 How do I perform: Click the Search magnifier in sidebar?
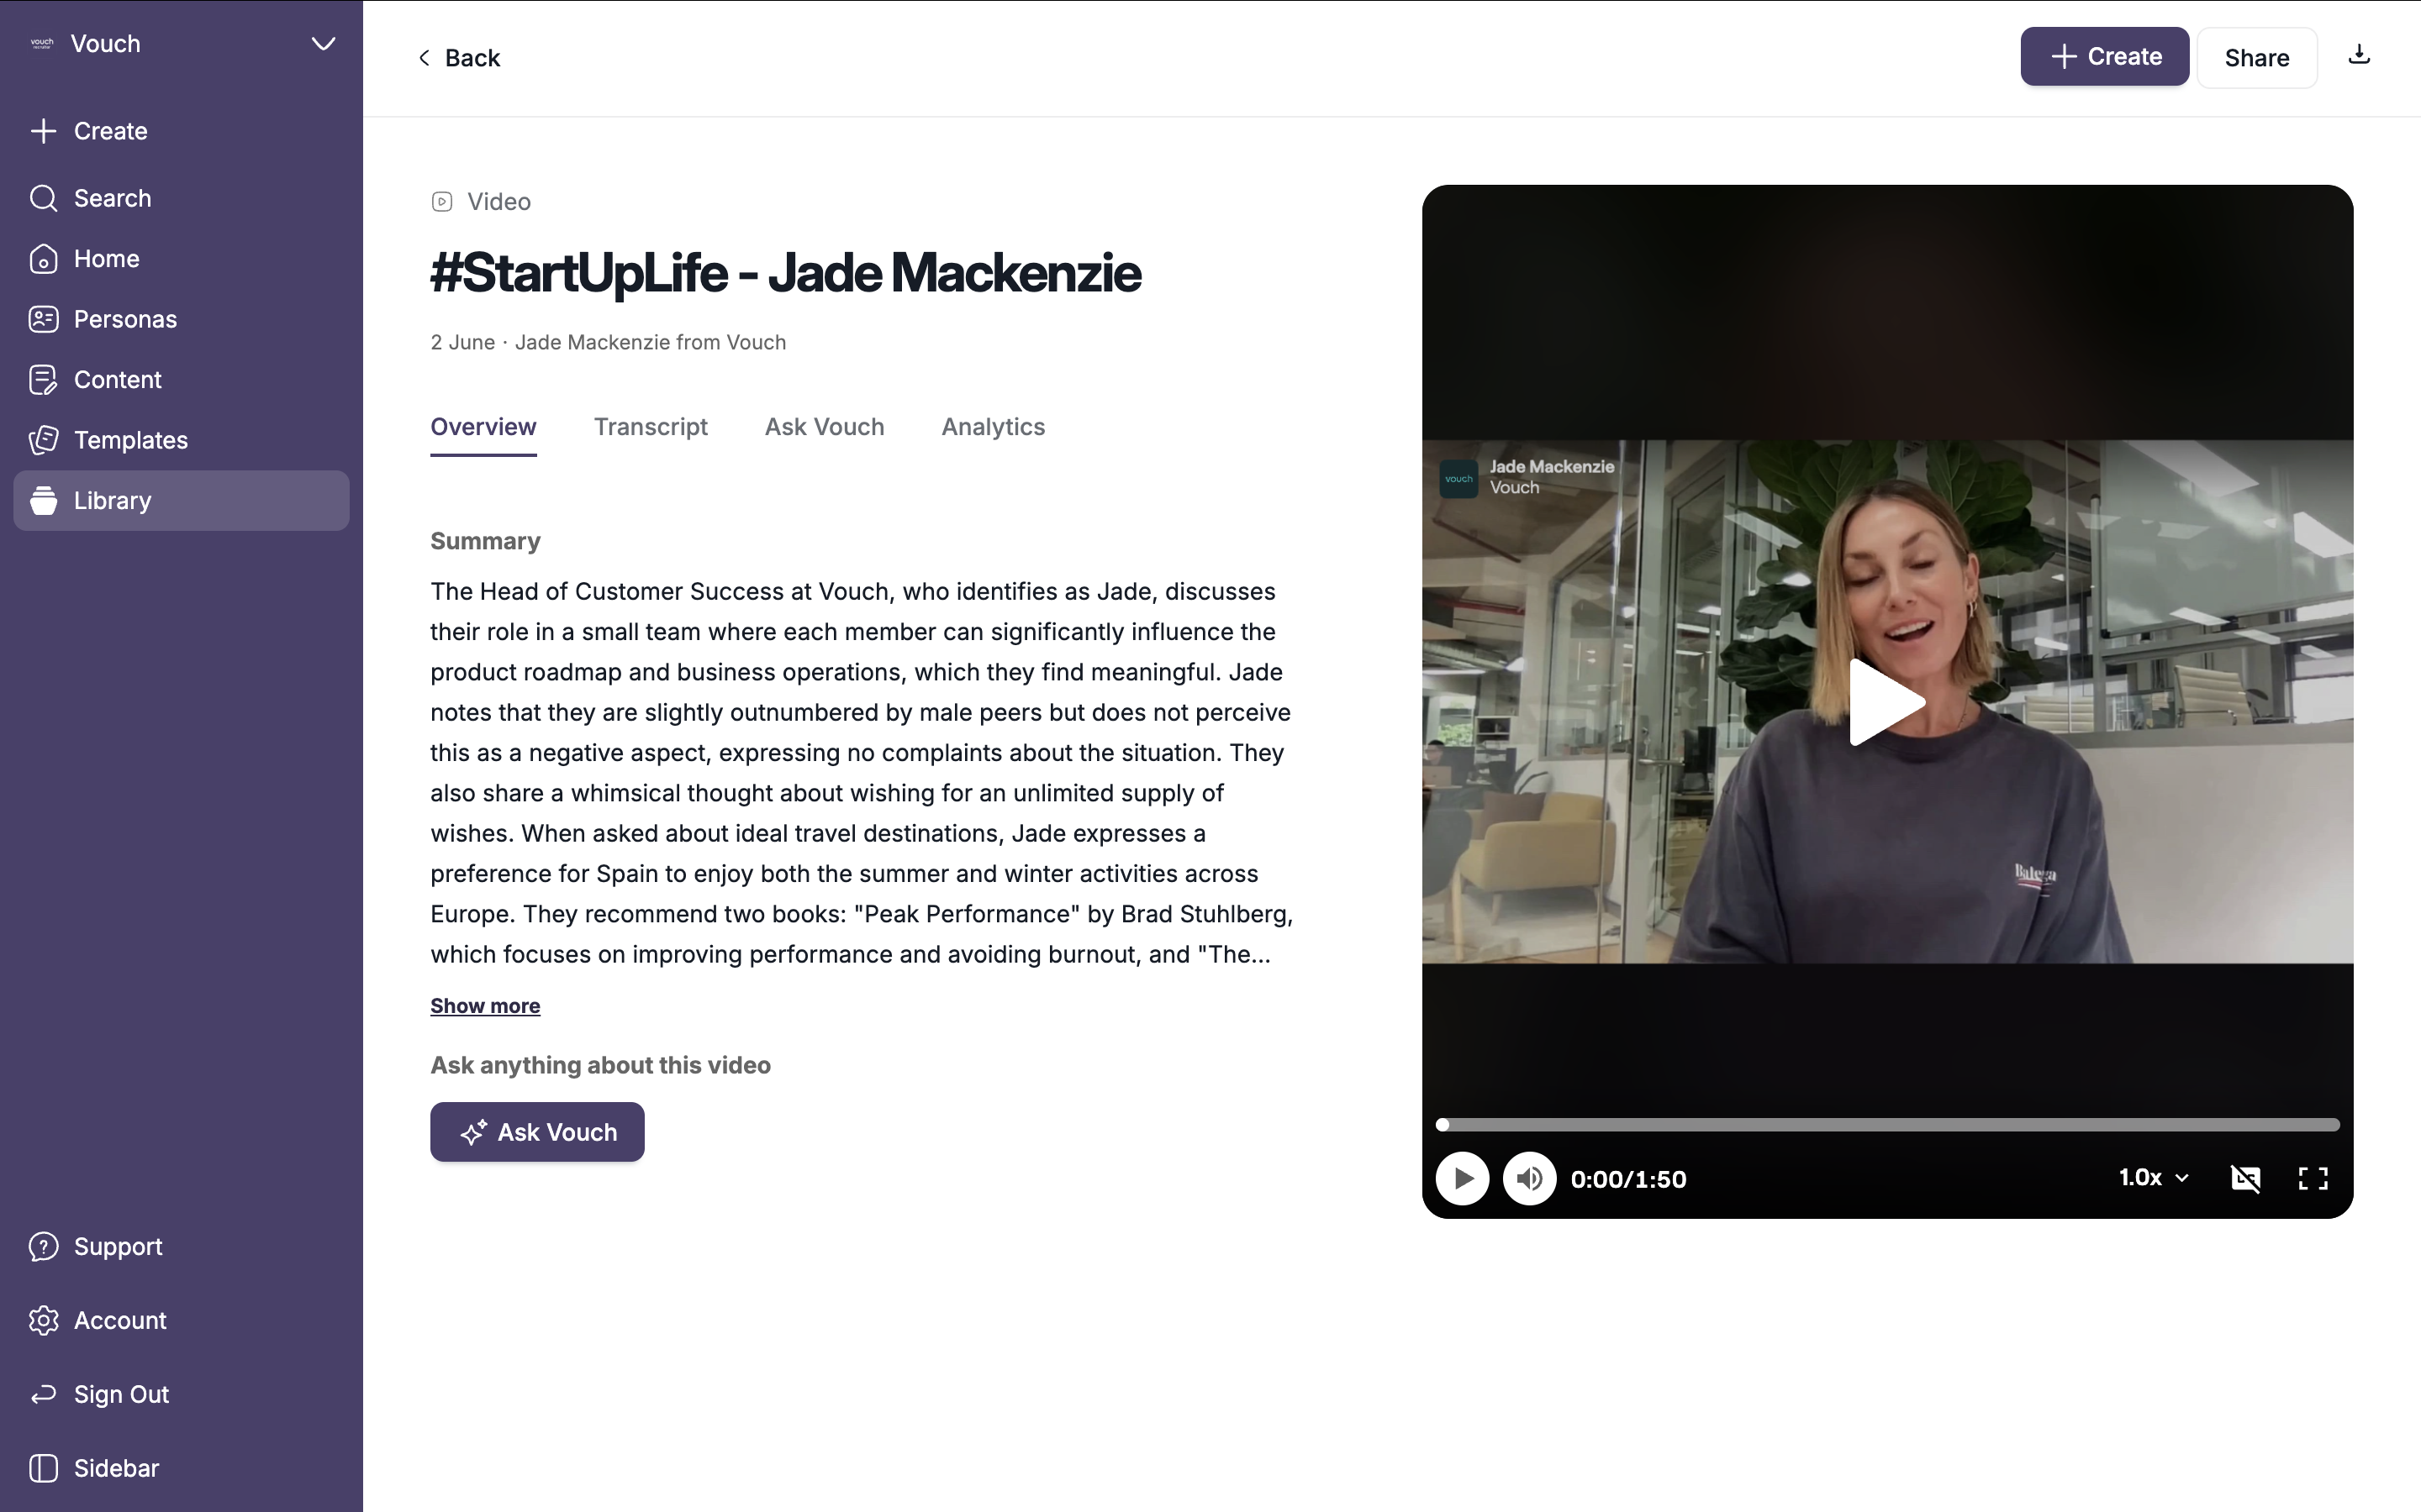click(x=43, y=198)
